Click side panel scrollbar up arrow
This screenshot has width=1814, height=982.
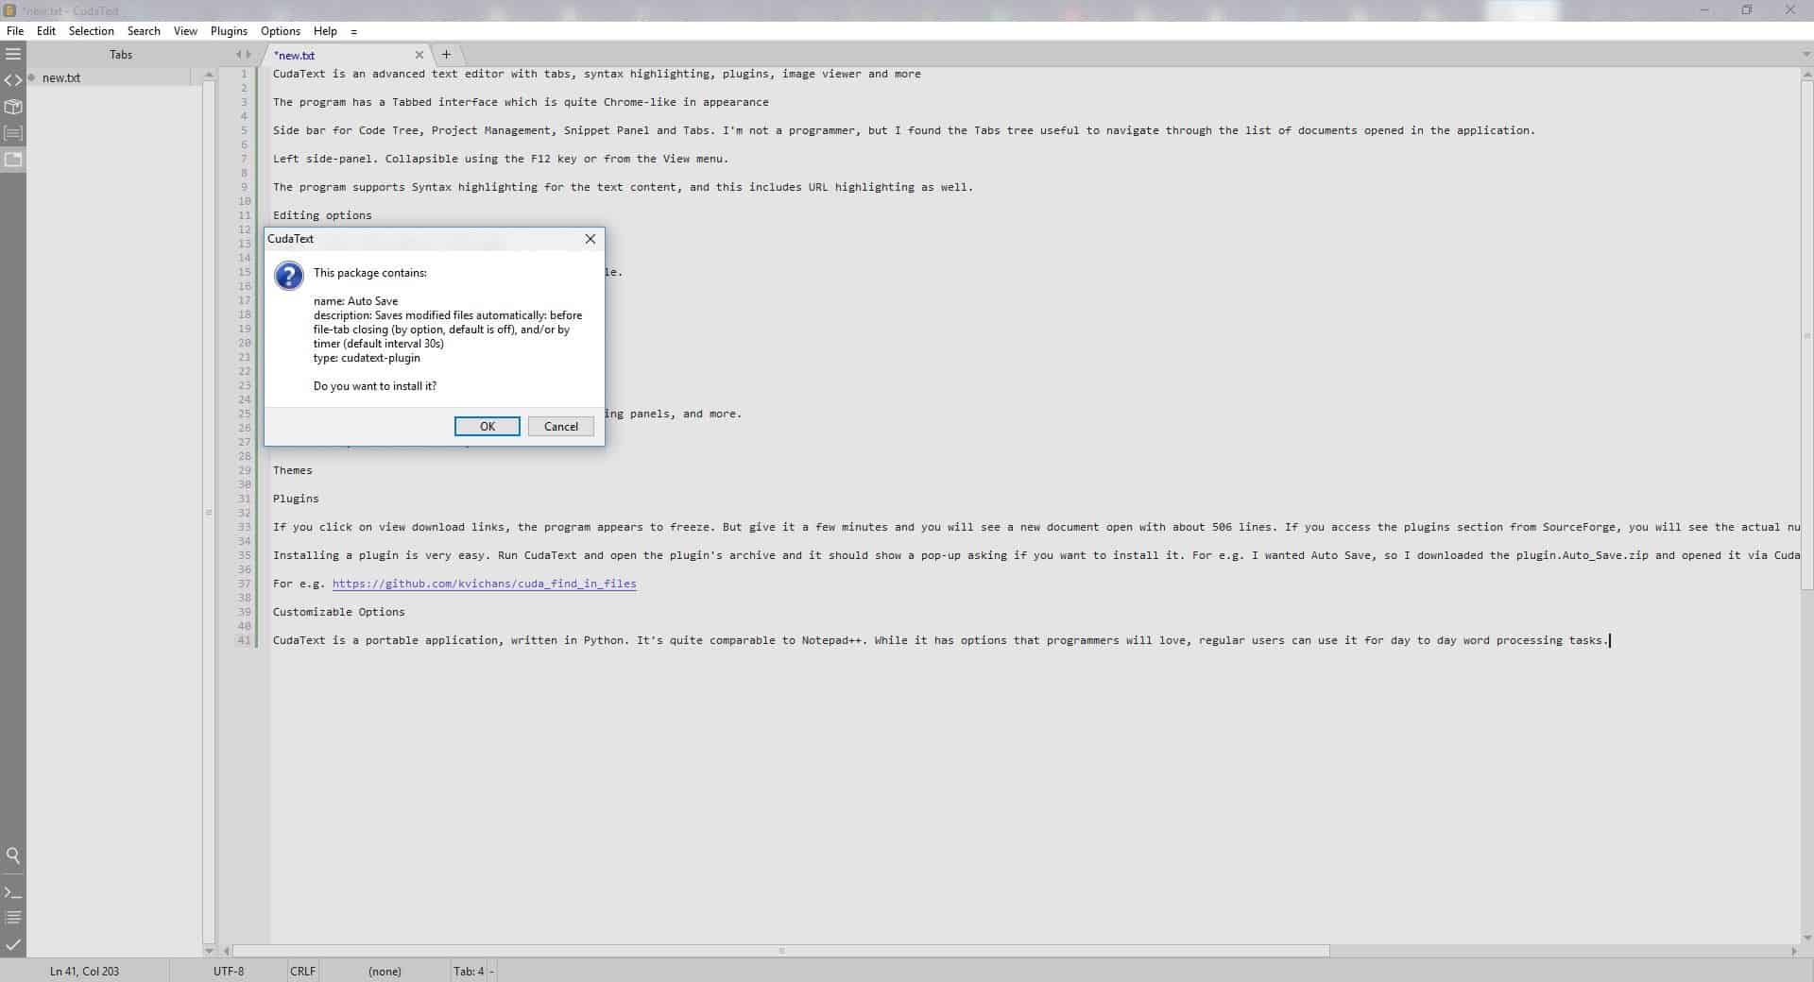(x=209, y=75)
